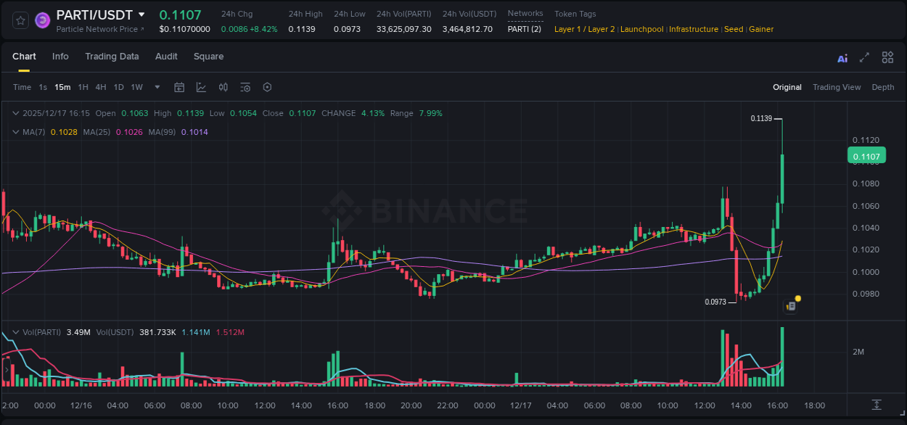Open the Gainer tag link

coord(760,29)
